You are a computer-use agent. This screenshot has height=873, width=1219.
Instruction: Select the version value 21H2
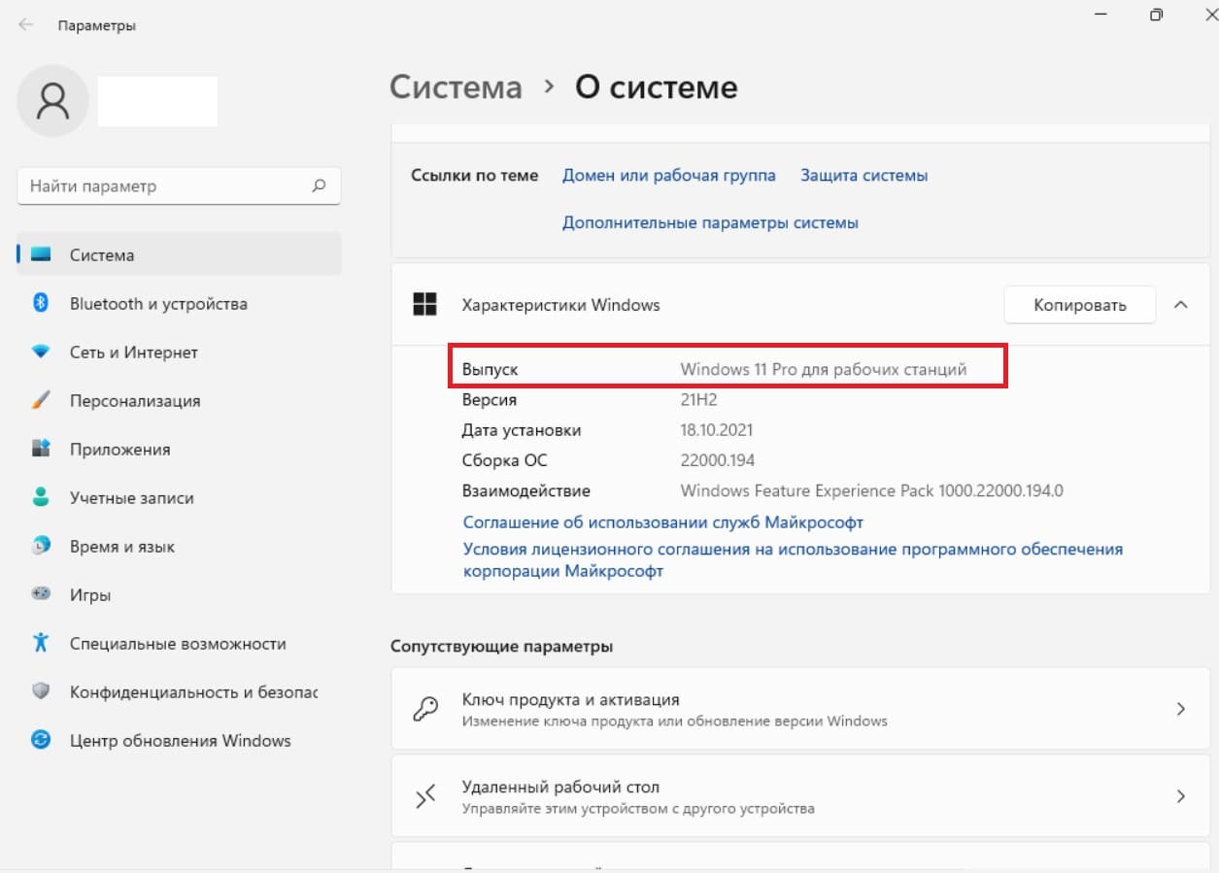[x=699, y=399]
